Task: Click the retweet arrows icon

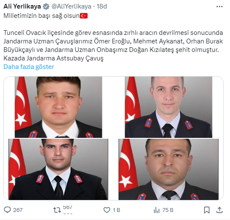Action: click(x=57, y=210)
